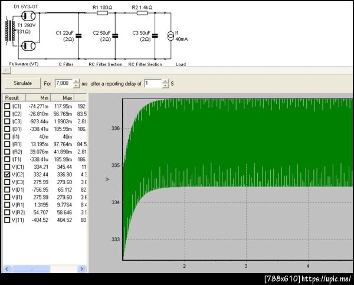Screen dimensions: 354x285
Task: Click the C Filter section label
Action: point(66,64)
